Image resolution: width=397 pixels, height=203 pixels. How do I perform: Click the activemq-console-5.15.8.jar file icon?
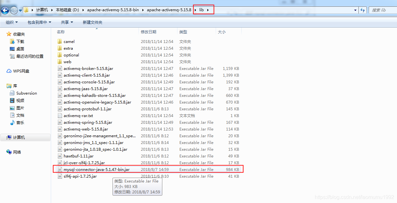[x=60, y=82]
